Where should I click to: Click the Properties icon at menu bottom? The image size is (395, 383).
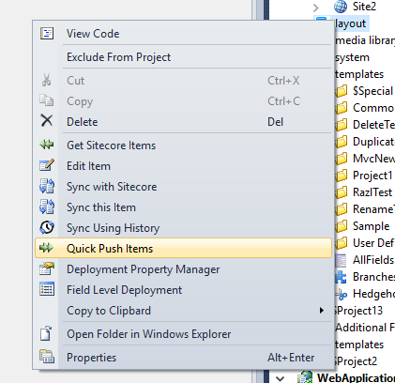pos(47,357)
